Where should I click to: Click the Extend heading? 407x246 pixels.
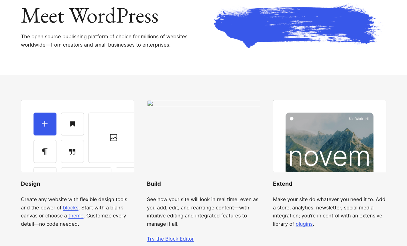[x=283, y=184]
